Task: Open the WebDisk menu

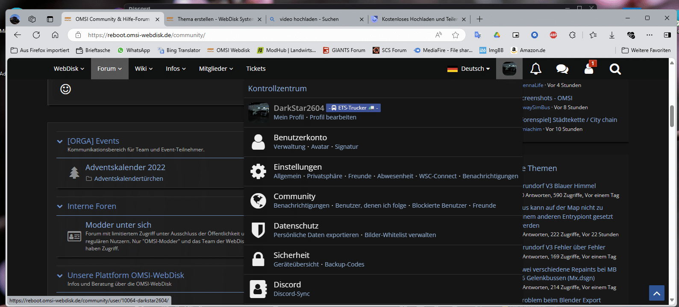Action: point(69,69)
